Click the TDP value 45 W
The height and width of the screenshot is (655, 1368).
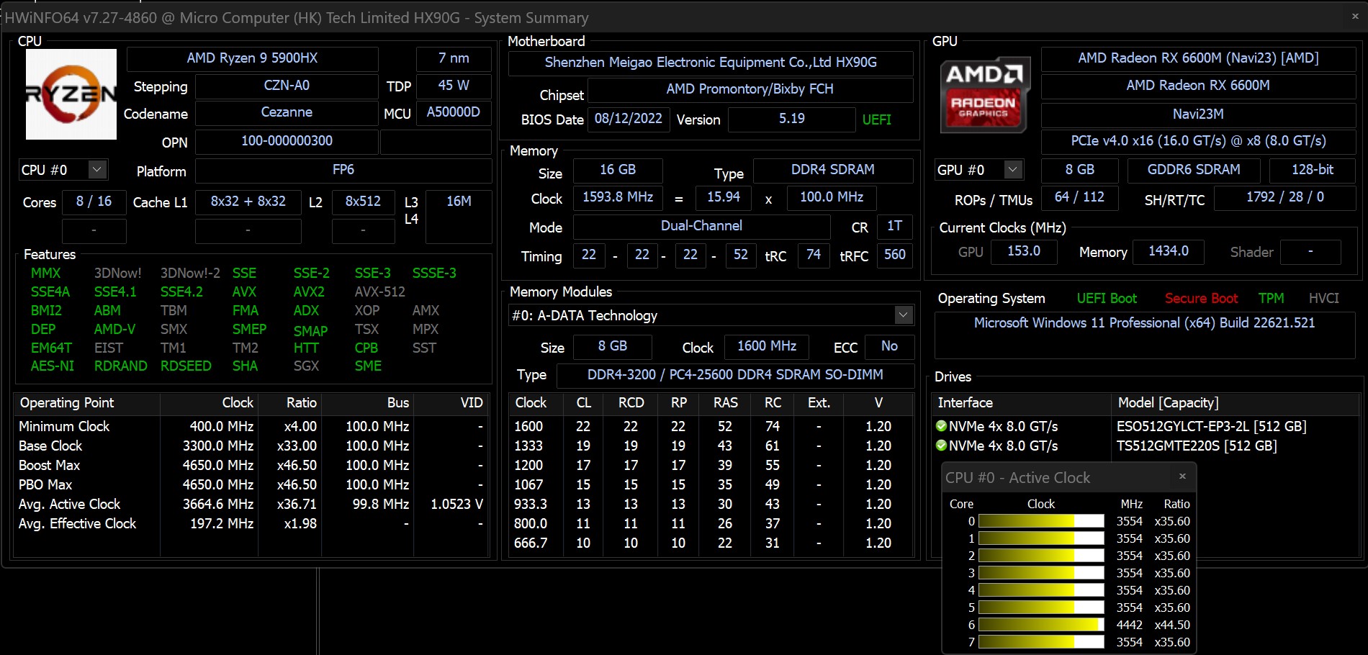(x=454, y=86)
